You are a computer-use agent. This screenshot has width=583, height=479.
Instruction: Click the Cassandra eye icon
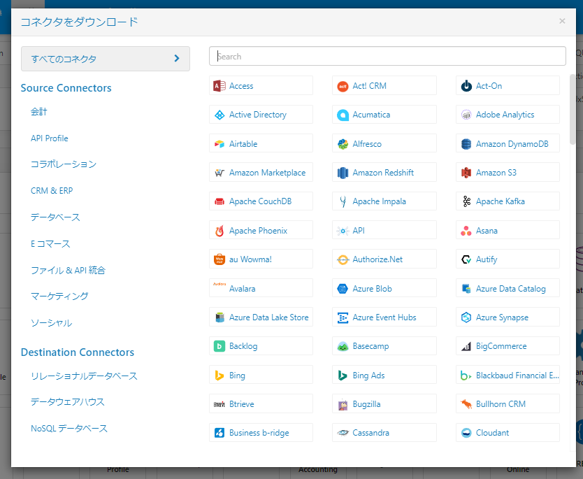pos(343,433)
